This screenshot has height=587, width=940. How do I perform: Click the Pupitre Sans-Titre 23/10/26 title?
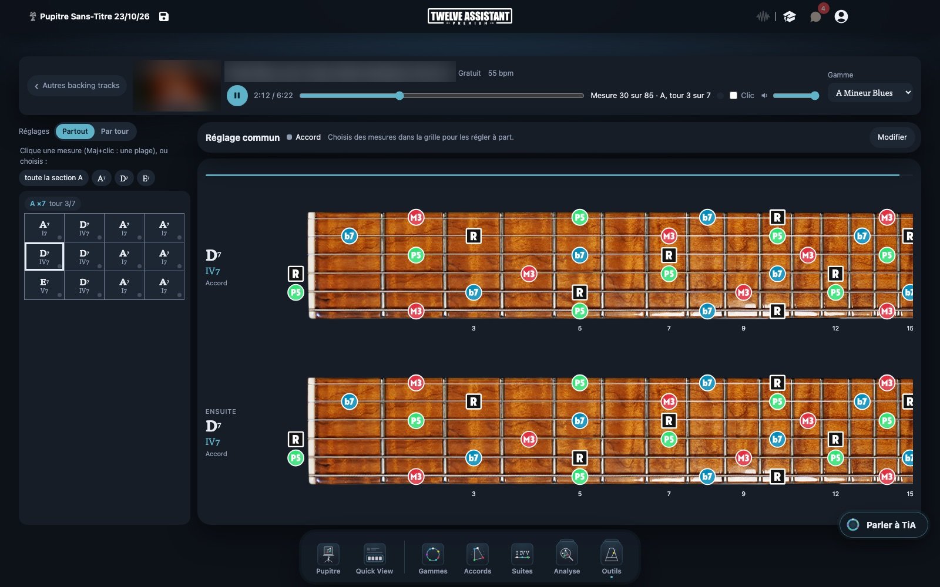[95, 16]
